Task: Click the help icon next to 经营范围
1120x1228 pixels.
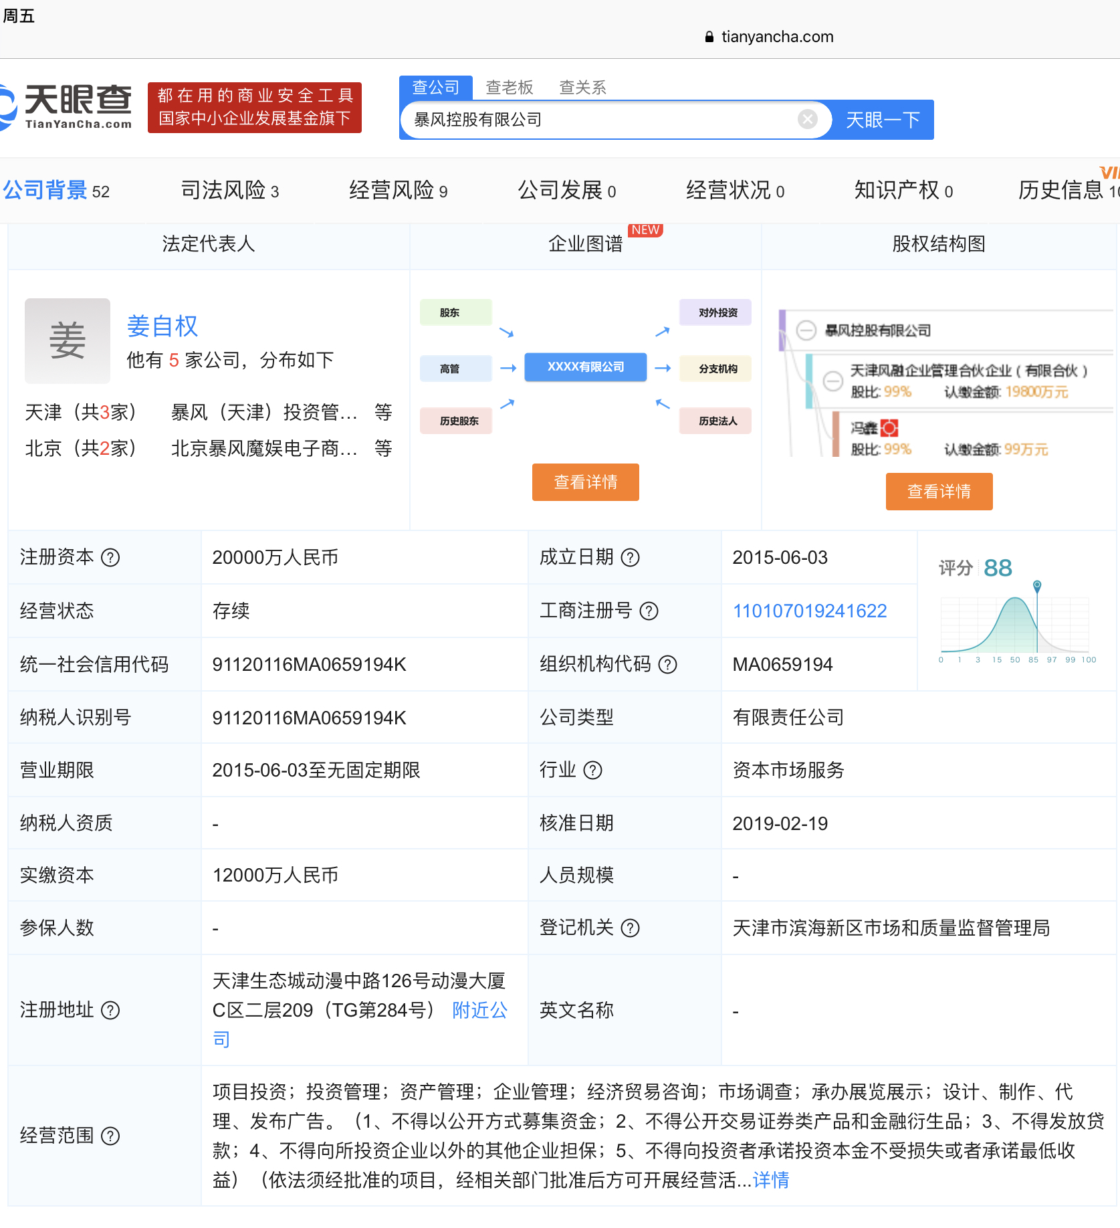Action: click(x=110, y=1136)
